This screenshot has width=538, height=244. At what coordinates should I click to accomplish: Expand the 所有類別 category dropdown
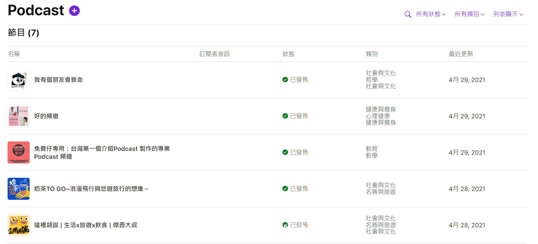click(x=469, y=14)
